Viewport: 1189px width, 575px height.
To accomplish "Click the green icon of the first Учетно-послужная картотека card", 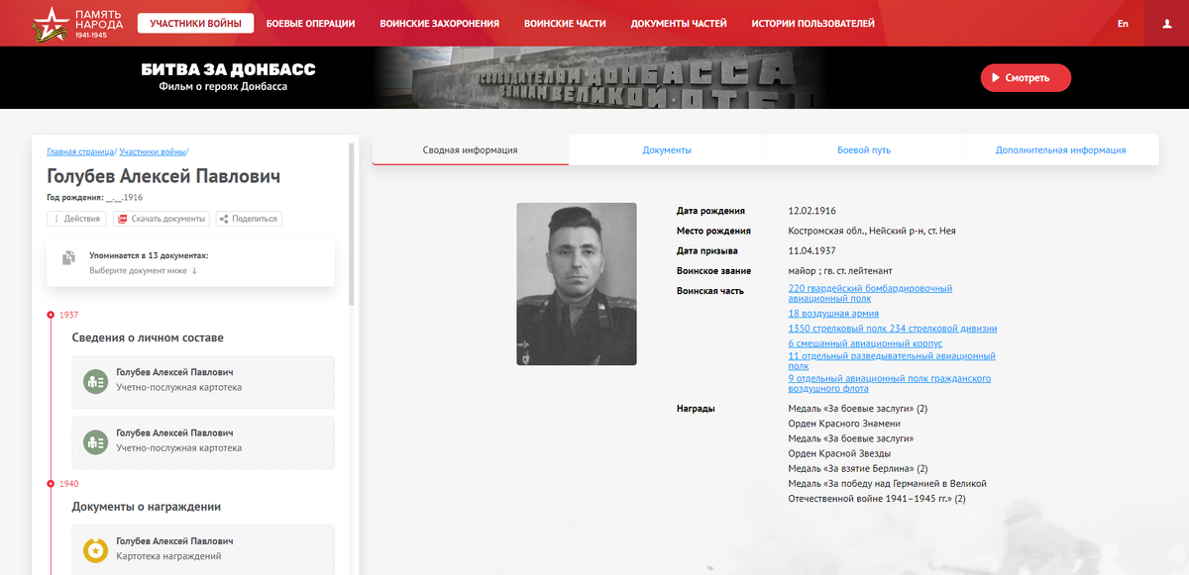I will 95,381.
